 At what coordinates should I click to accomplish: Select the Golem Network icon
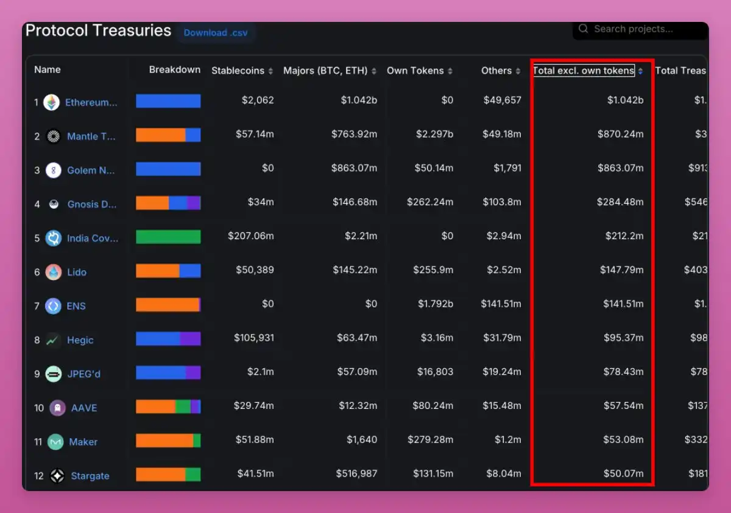[x=52, y=170]
